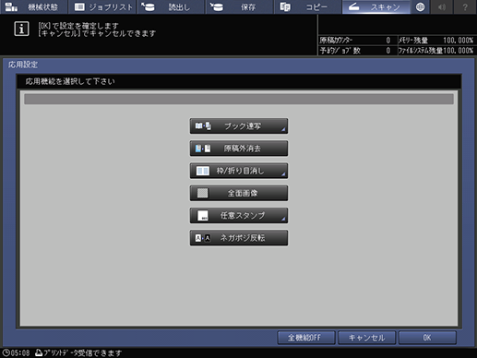The image size is (477, 358).
Task: Enable 原稿外消去 function
Action: pos(239,149)
